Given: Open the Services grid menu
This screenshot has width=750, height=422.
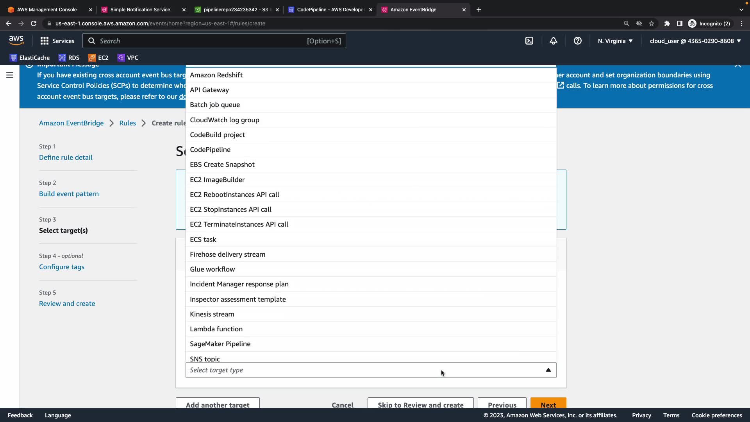Looking at the screenshot, I should [x=57, y=41].
